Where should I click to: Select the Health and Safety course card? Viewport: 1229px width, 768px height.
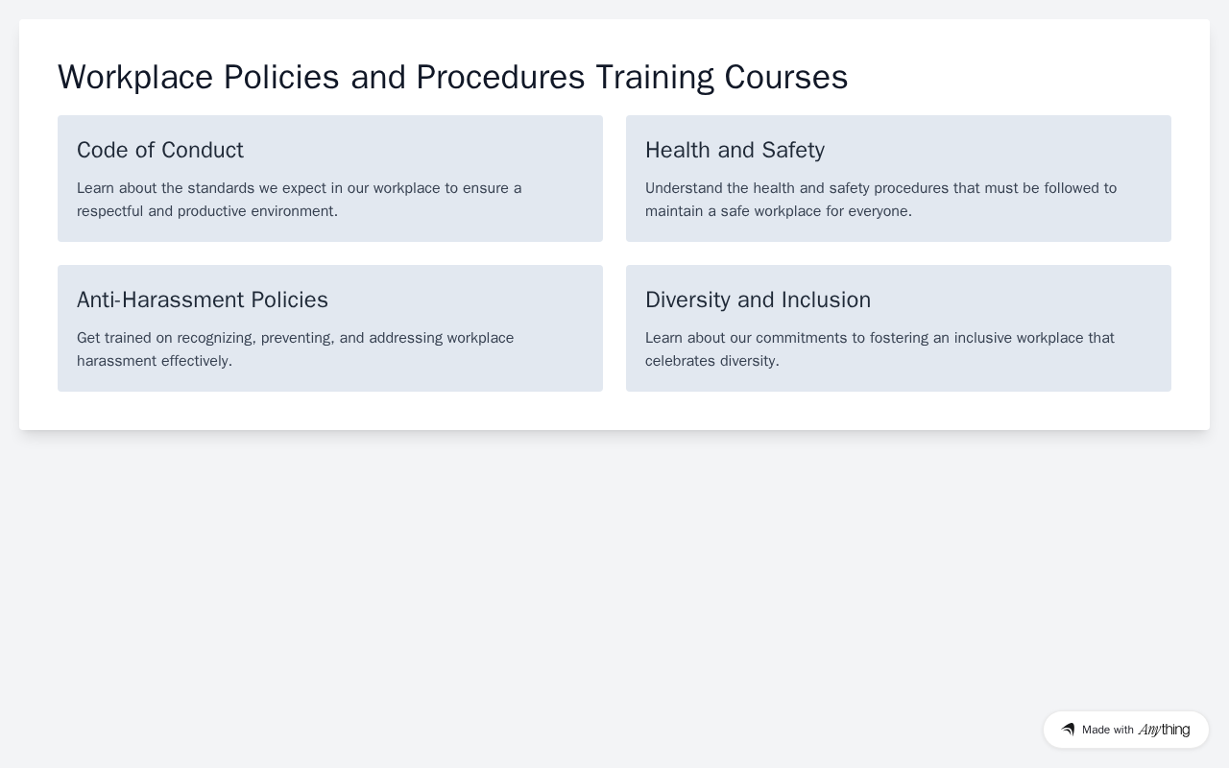[899, 179]
